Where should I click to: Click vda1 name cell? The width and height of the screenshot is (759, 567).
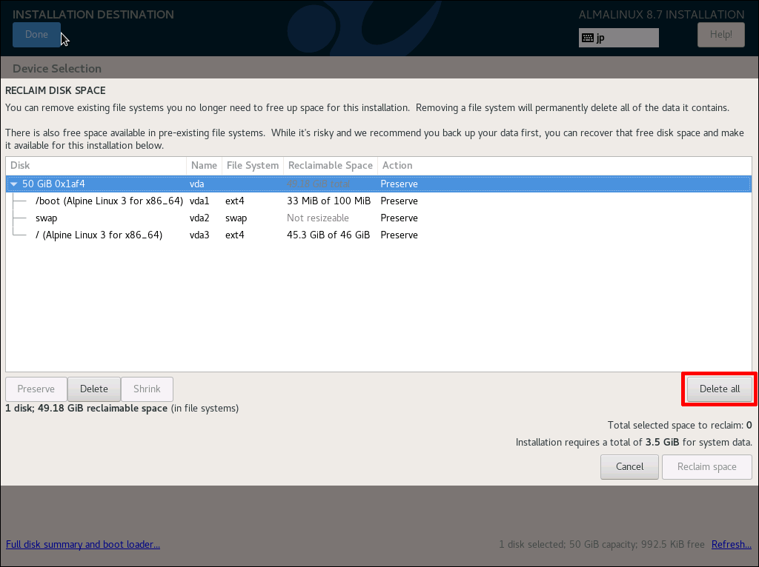[199, 201]
